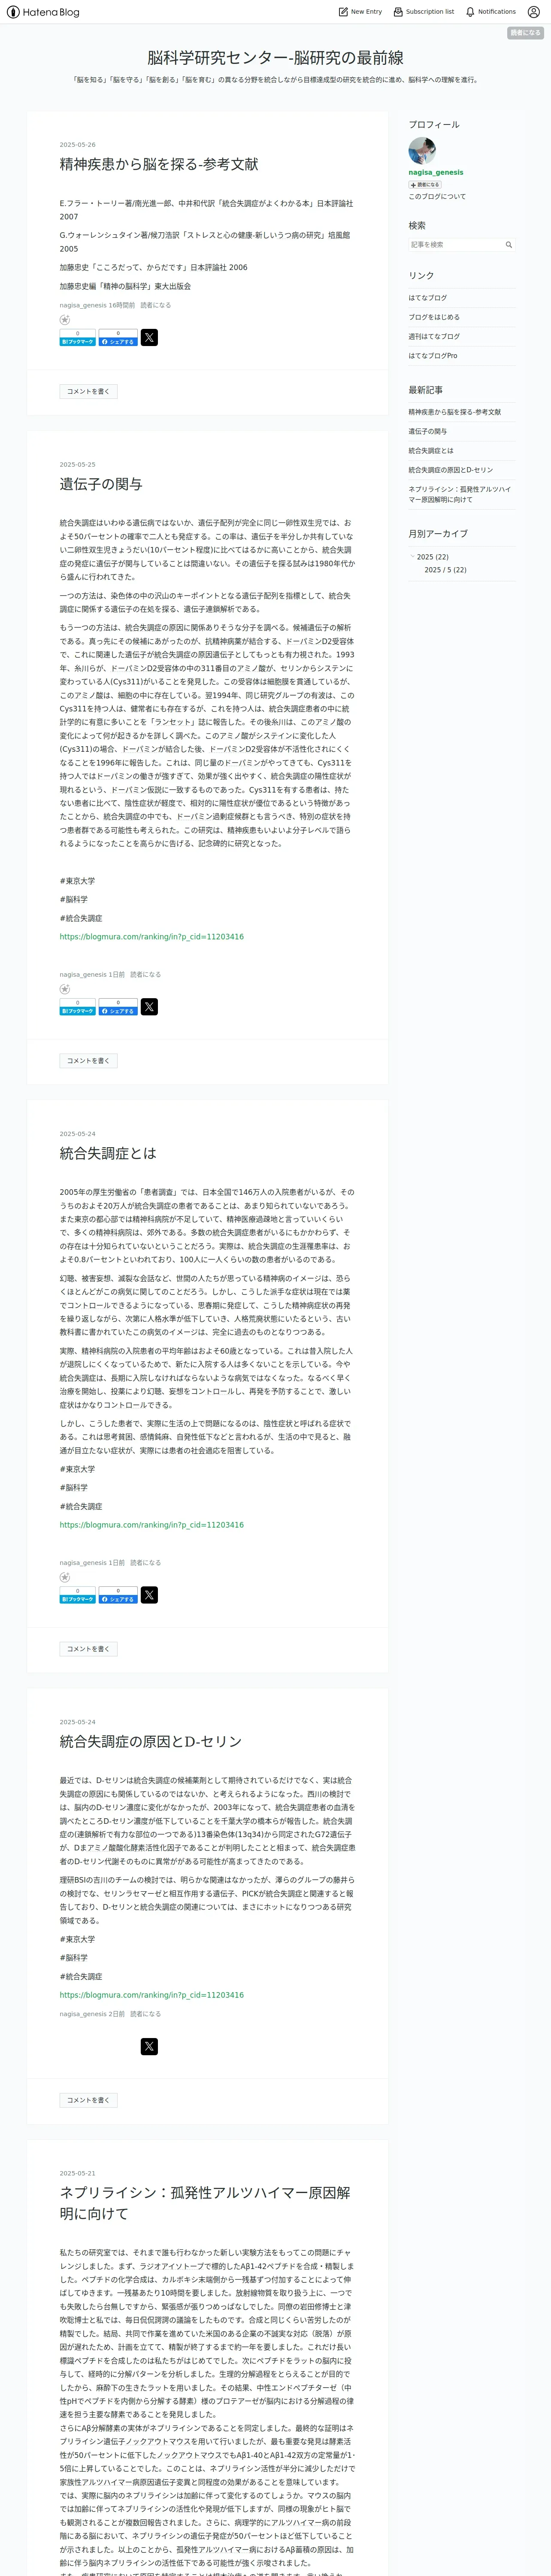Open the 2025-05-26 post date link
The height and width of the screenshot is (2576, 551).
77,145
